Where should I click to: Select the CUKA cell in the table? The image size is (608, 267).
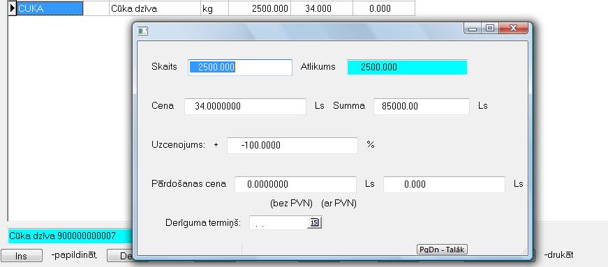pyautogui.click(x=50, y=8)
